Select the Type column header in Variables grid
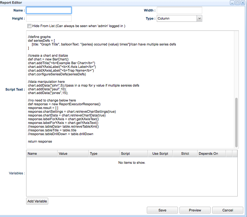This screenshot has width=247, height=217. click(104, 153)
